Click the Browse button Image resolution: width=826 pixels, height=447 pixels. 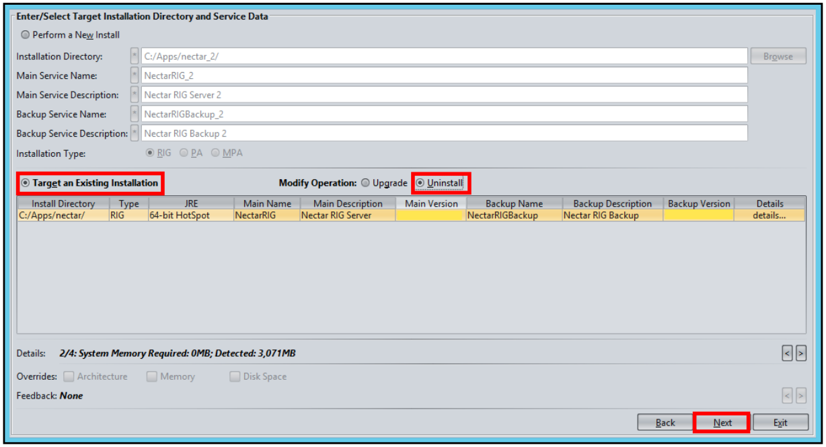[778, 57]
